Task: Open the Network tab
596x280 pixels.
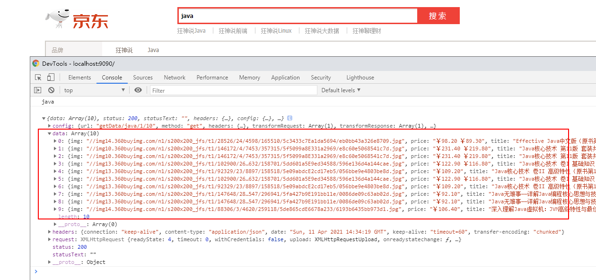Action: tap(175, 78)
